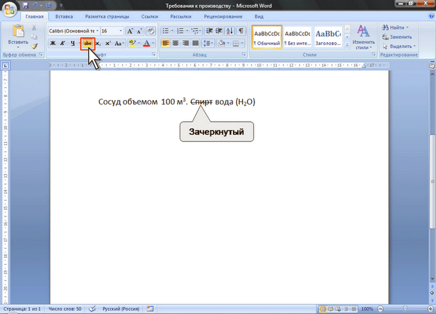Image resolution: width=436 pixels, height=314 pixels.
Task: Click the Изменить стили button
Action: (364, 37)
